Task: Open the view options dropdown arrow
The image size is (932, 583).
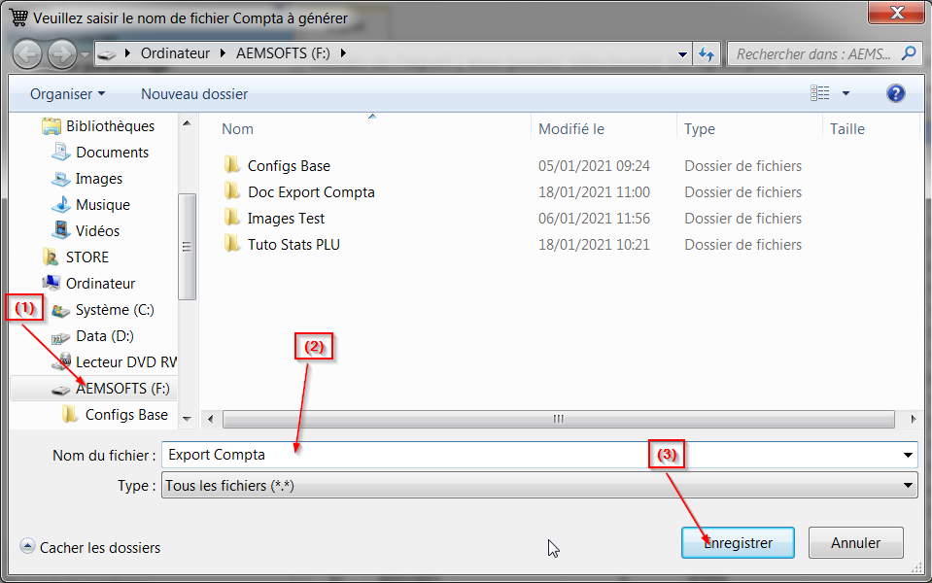Action: click(846, 94)
